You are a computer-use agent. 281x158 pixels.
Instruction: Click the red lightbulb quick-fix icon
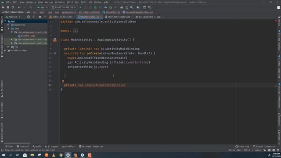coord(63,81)
